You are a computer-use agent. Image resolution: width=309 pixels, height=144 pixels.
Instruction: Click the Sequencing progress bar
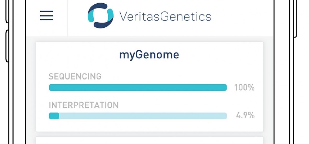tap(137, 87)
